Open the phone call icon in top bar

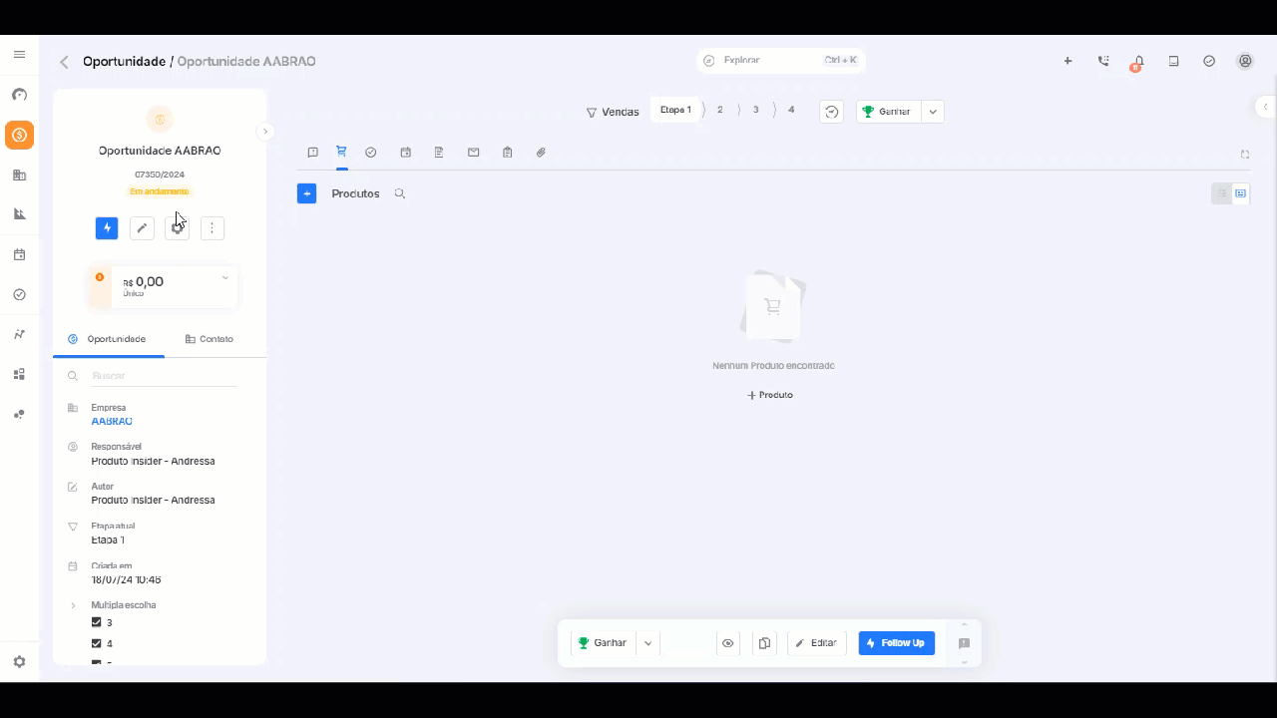(1103, 61)
